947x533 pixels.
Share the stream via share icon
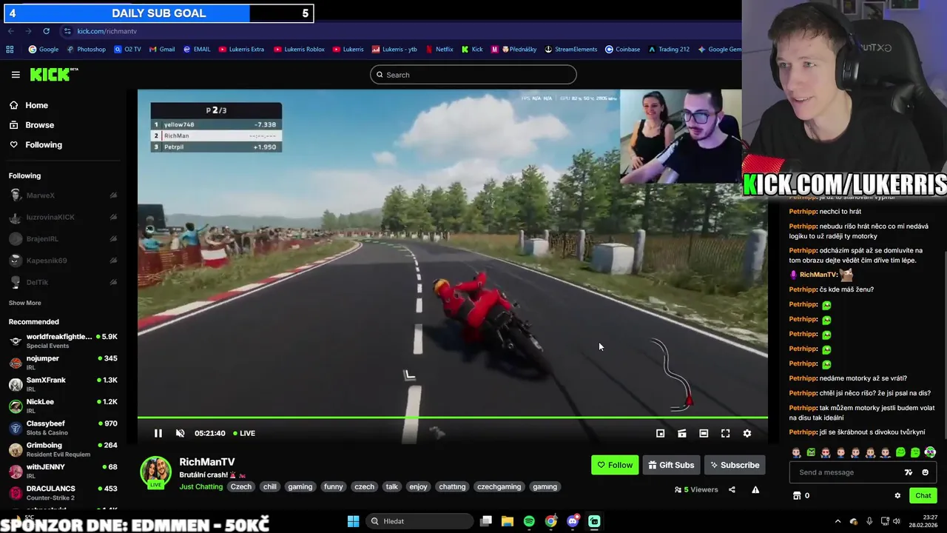tap(732, 489)
